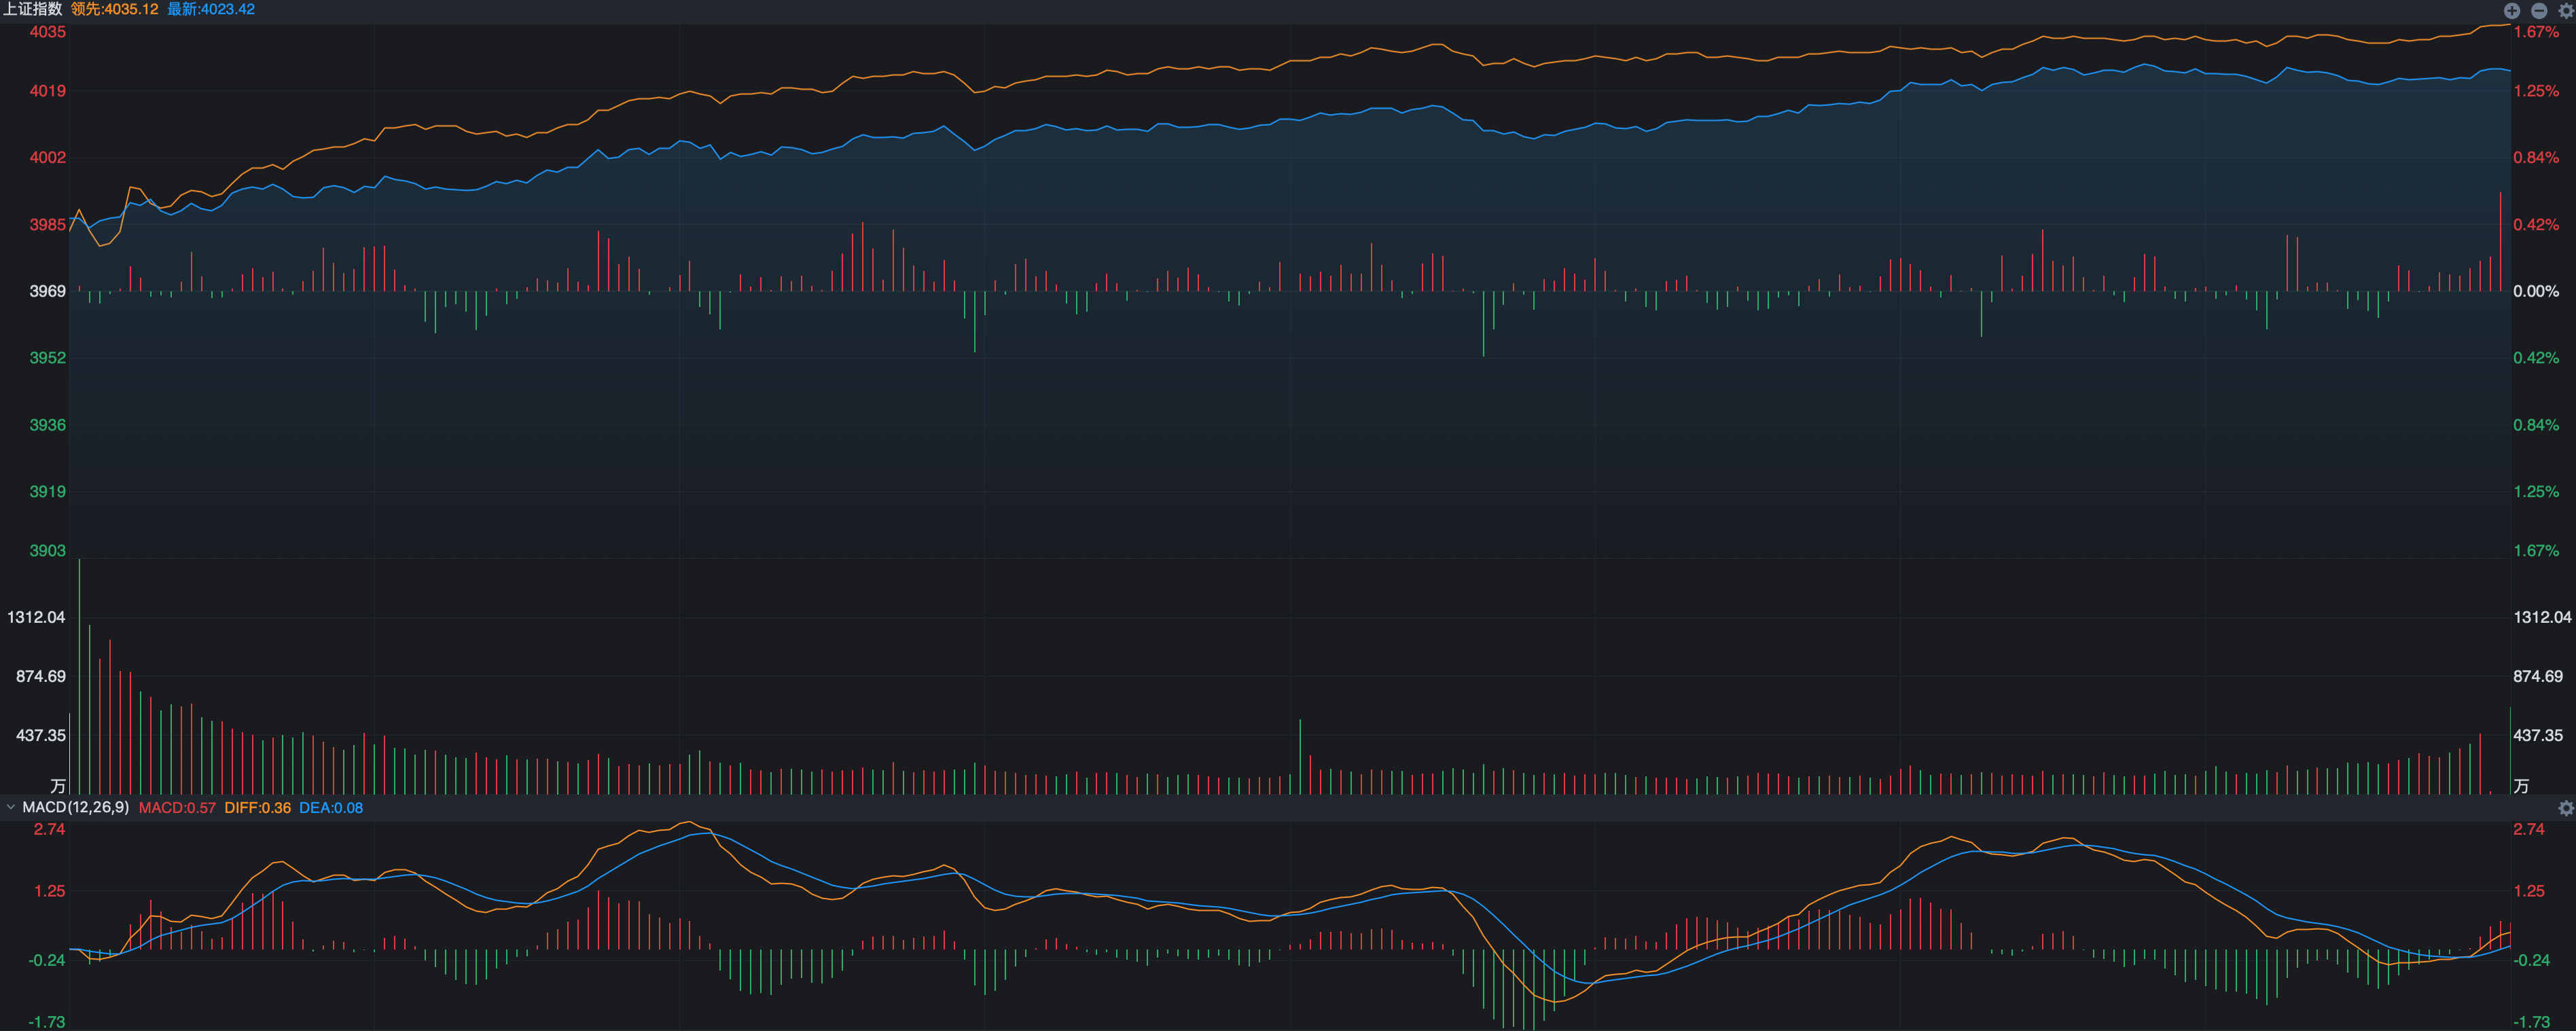This screenshot has width=2576, height=1031.
Task: Click the 最新:4023.42 label
Action: point(210,9)
